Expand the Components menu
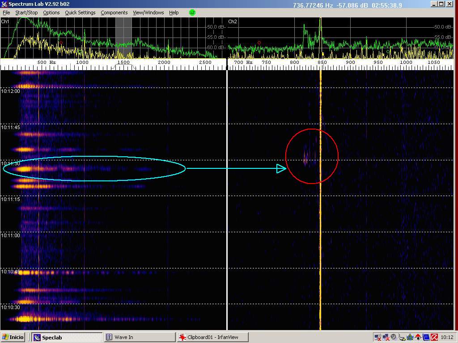The image size is (458, 343). (114, 13)
